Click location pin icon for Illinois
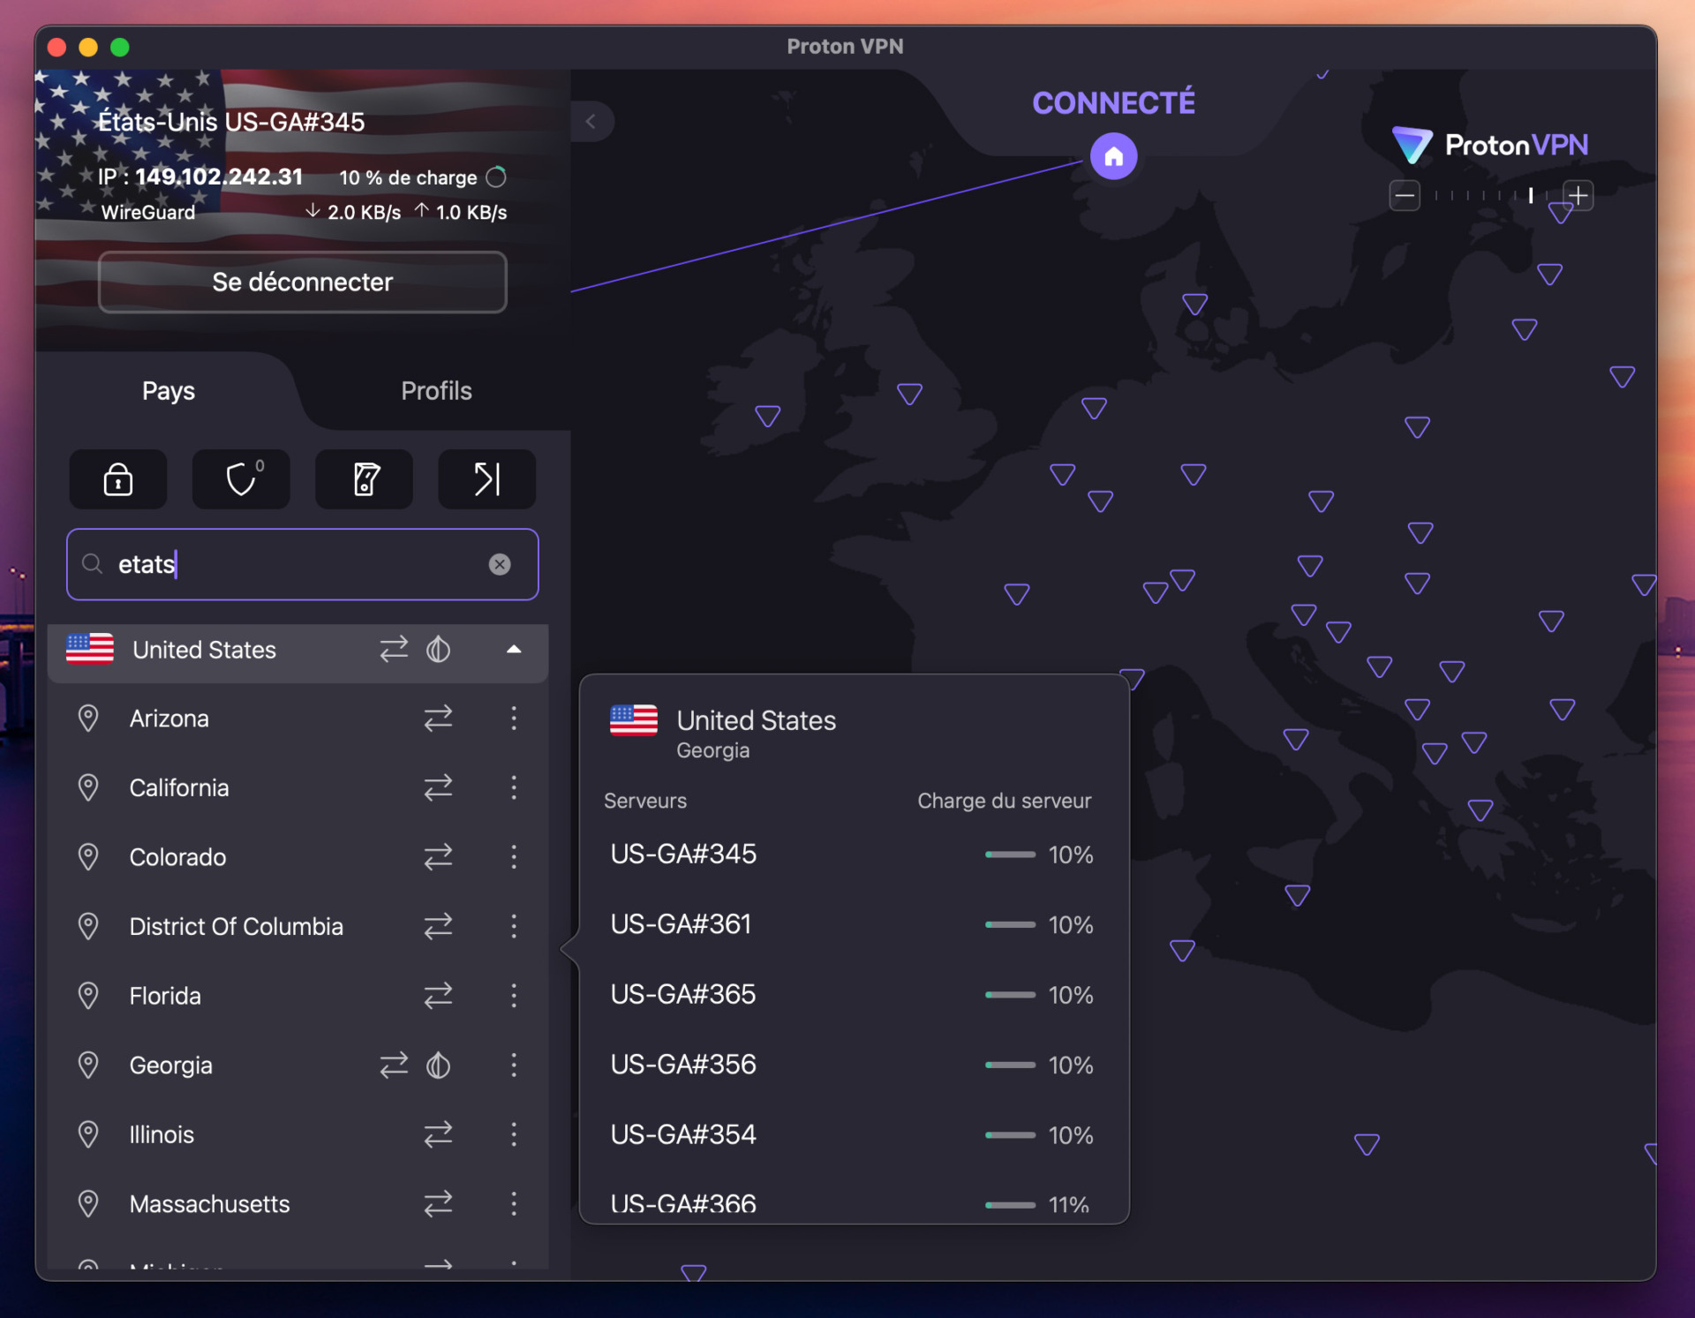The width and height of the screenshot is (1695, 1318). pyautogui.click(x=88, y=1134)
